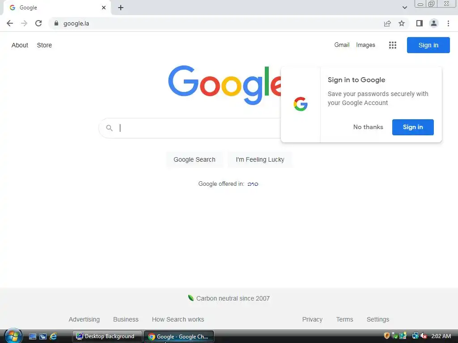Open the Business footer link
The width and height of the screenshot is (458, 343).
126,319
